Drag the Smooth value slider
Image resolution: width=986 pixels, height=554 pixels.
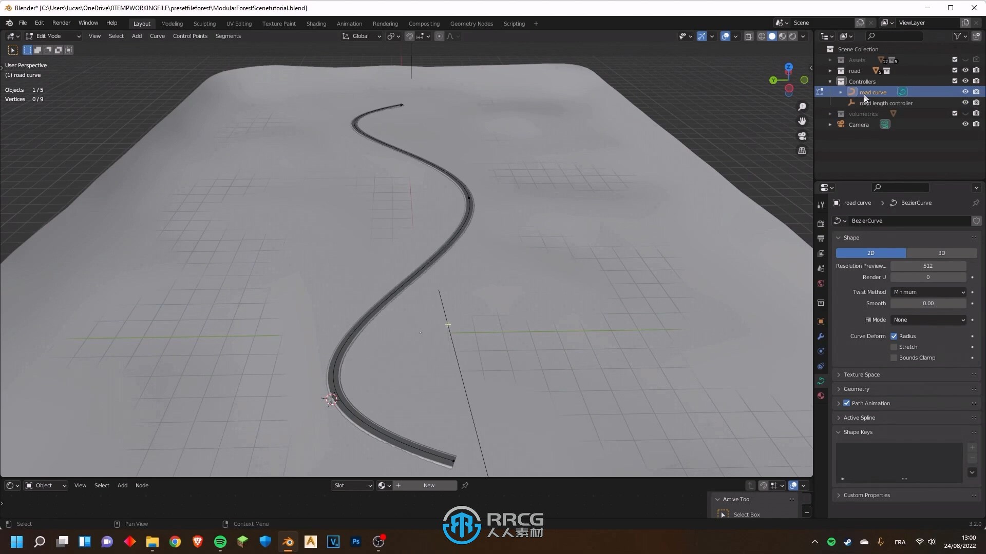point(928,303)
